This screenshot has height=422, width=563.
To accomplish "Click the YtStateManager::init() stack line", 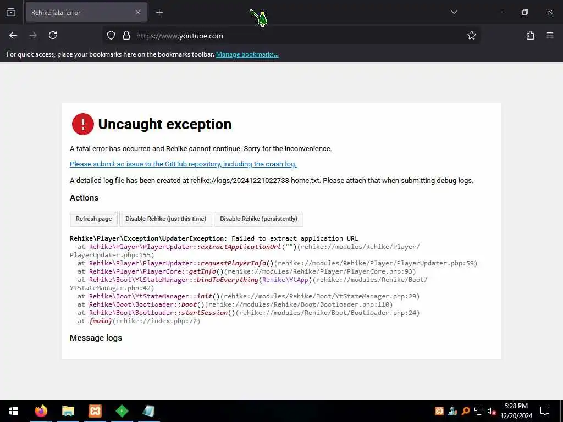I will coord(249,296).
